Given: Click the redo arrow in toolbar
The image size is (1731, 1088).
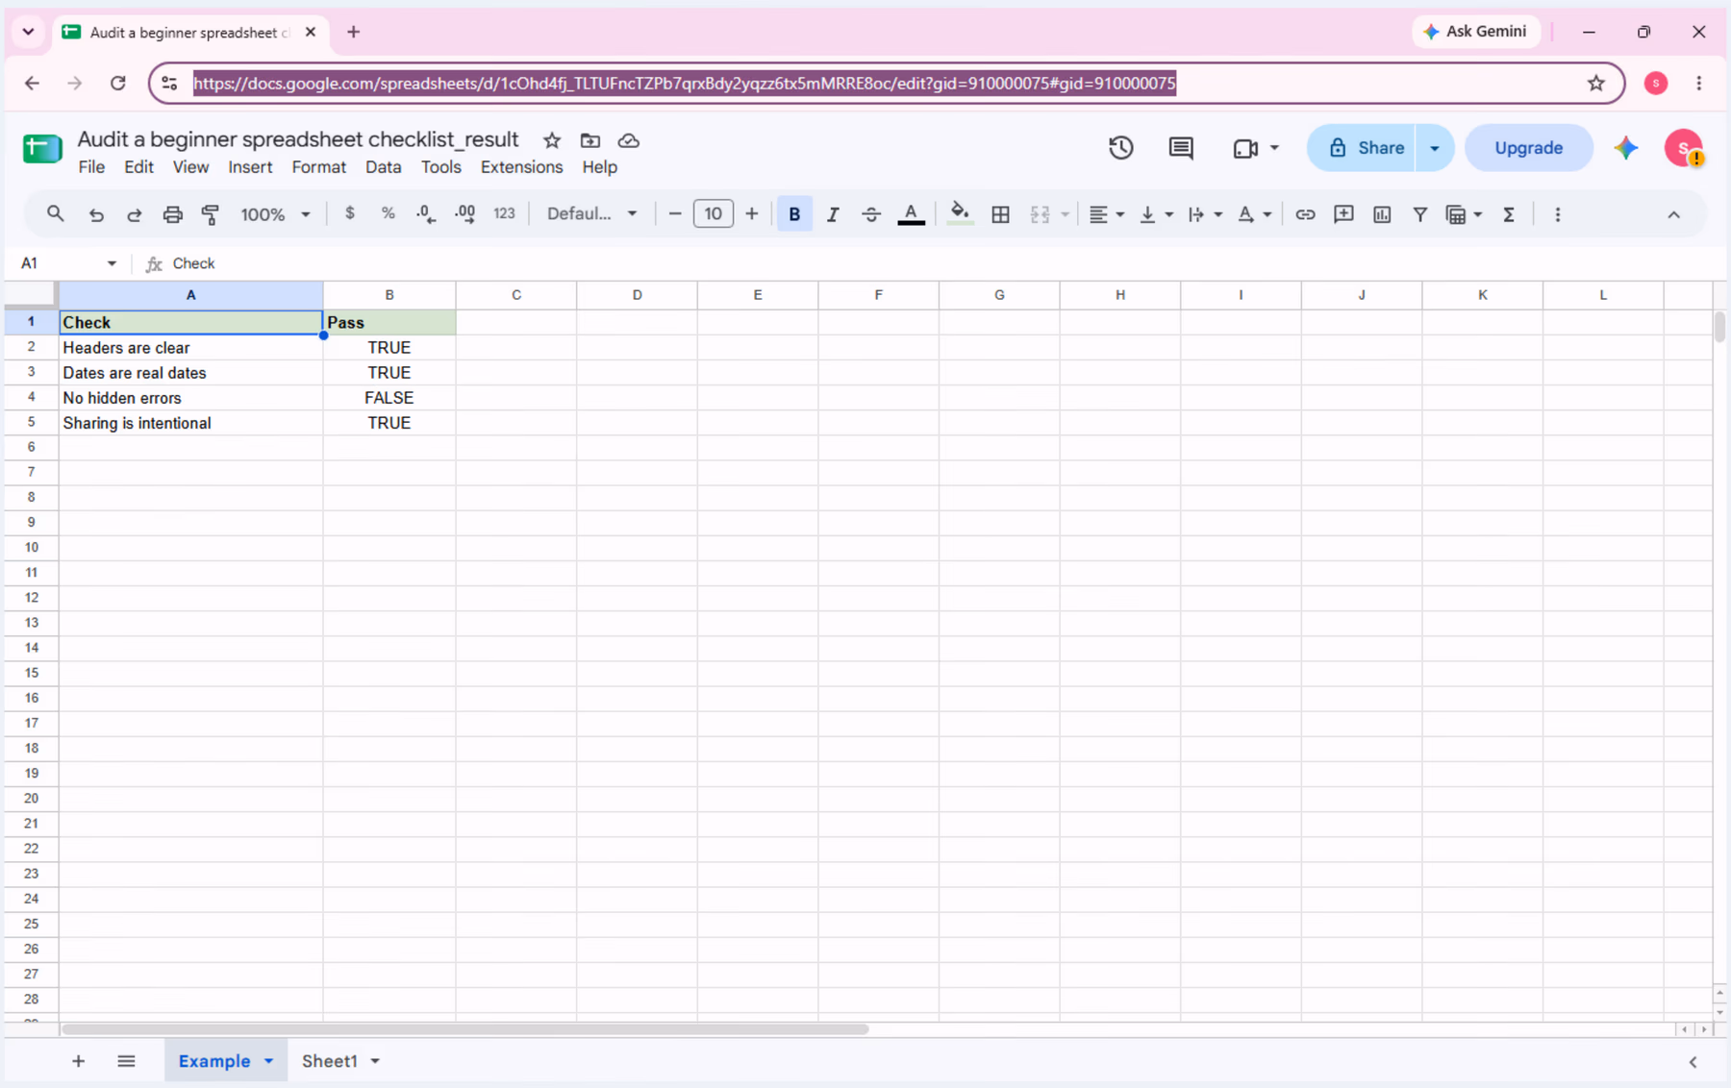Looking at the screenshot, I should click(x=135, y=214).
